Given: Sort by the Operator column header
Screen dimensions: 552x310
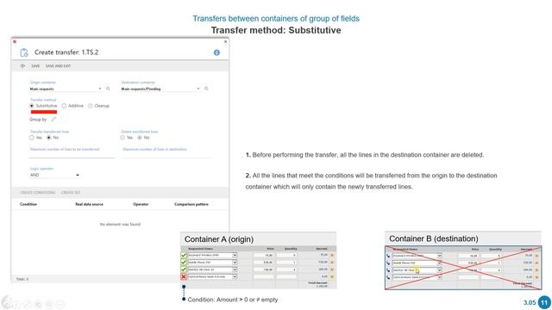Looking at the screenshot, I should 141,204.
